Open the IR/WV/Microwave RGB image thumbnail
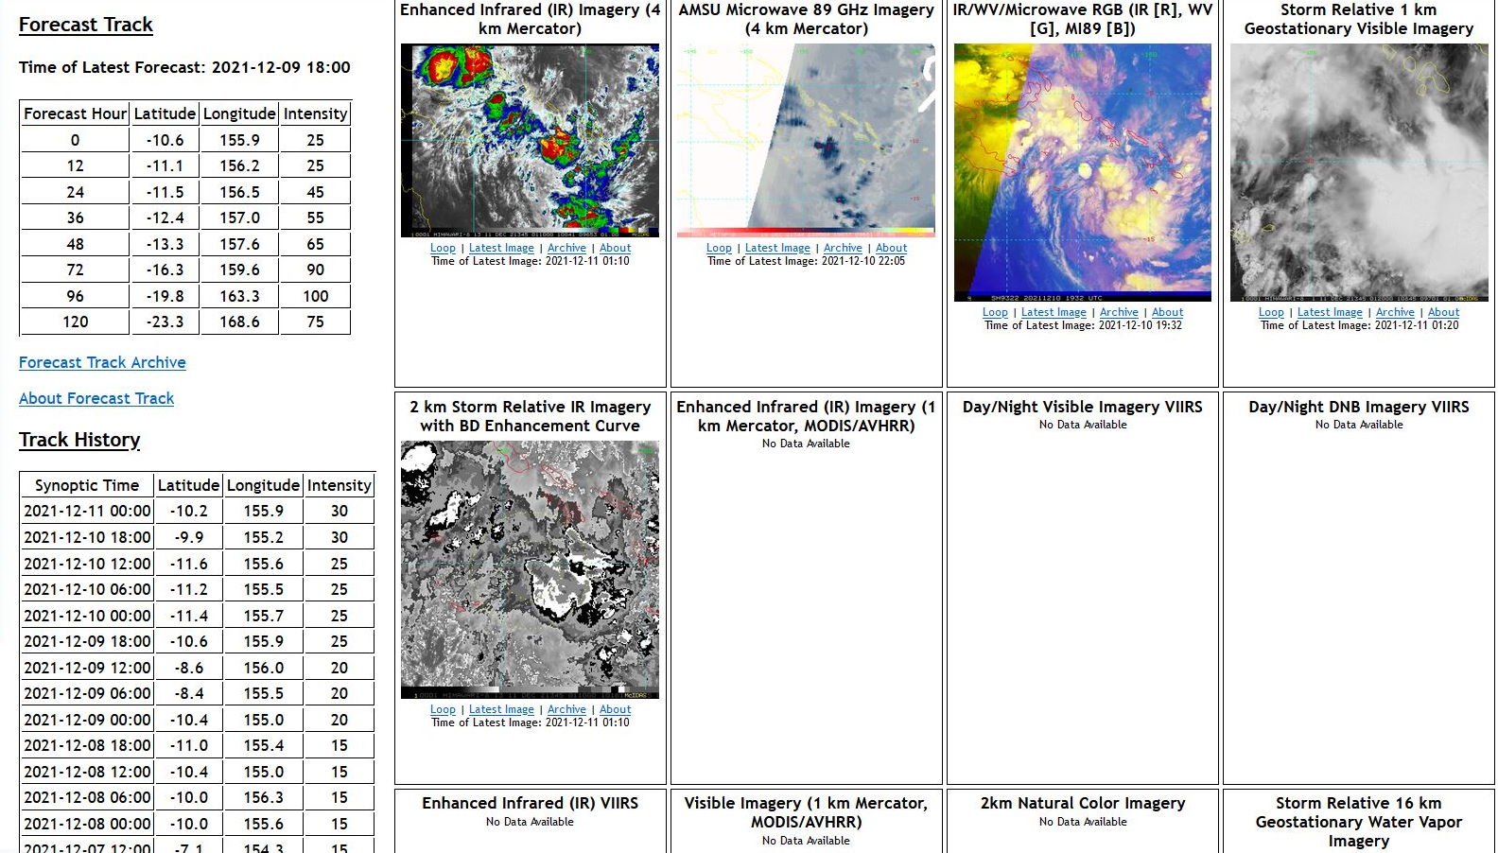 pos(1082,170)
